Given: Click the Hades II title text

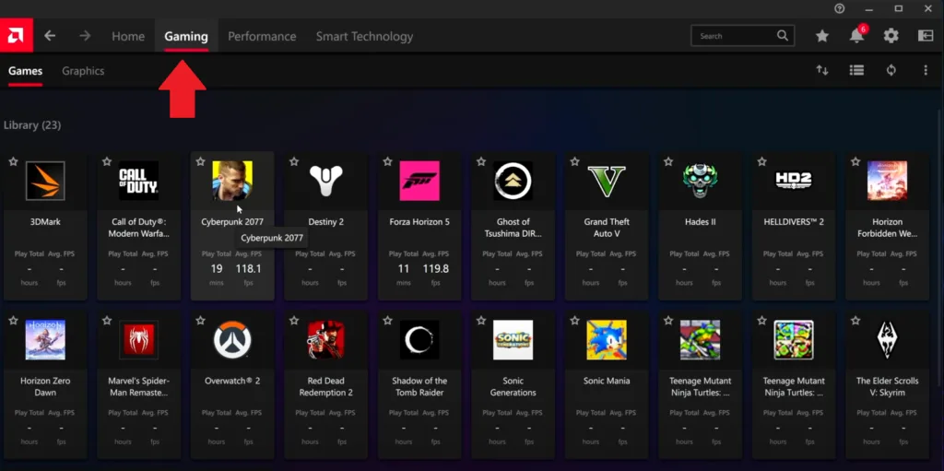Looking at the screenshot, I should pyautogui.click(x=701, y=221).
